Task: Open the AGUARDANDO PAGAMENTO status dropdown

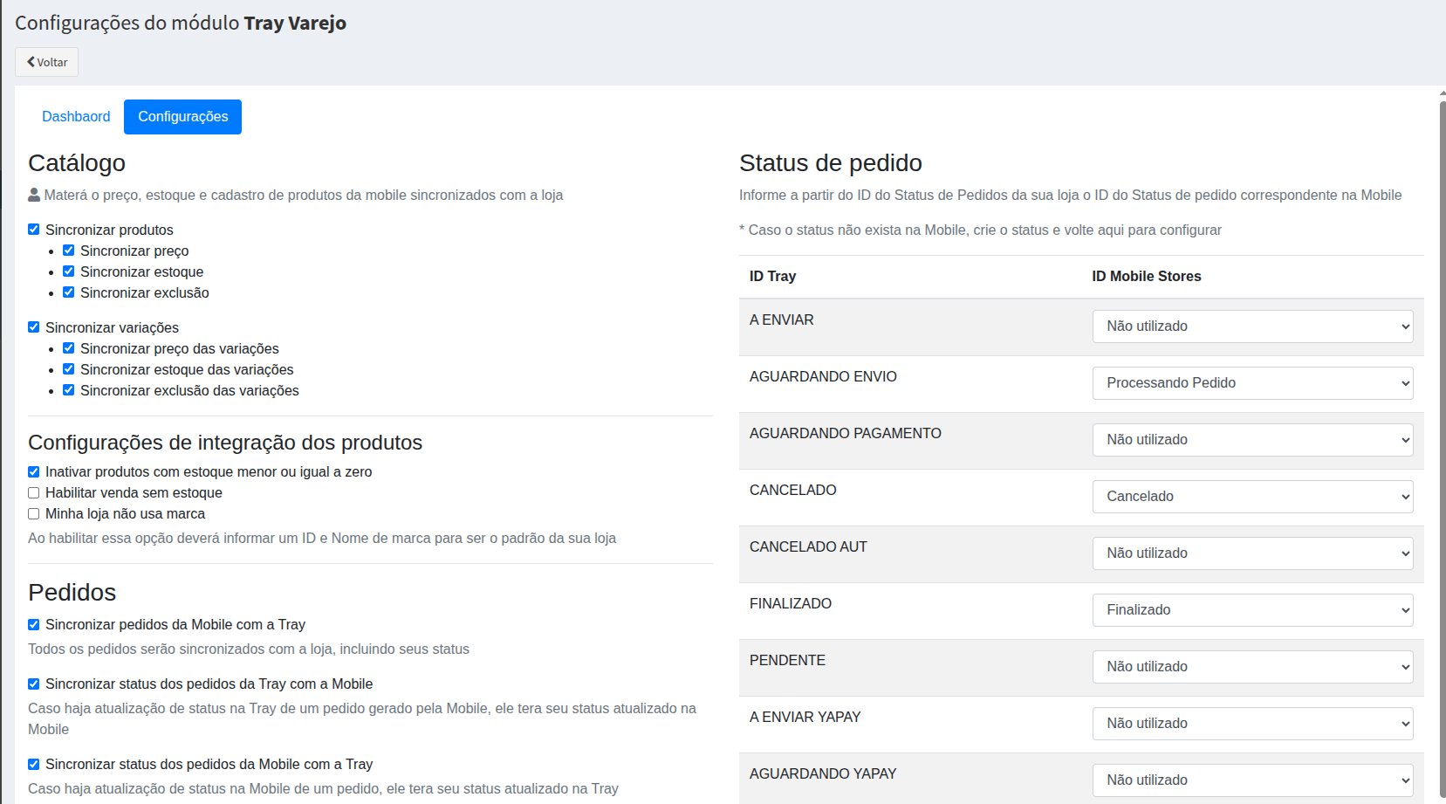Action: tap(1252, 440)
